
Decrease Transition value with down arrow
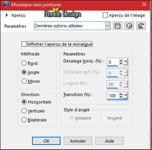coord(121,97)
